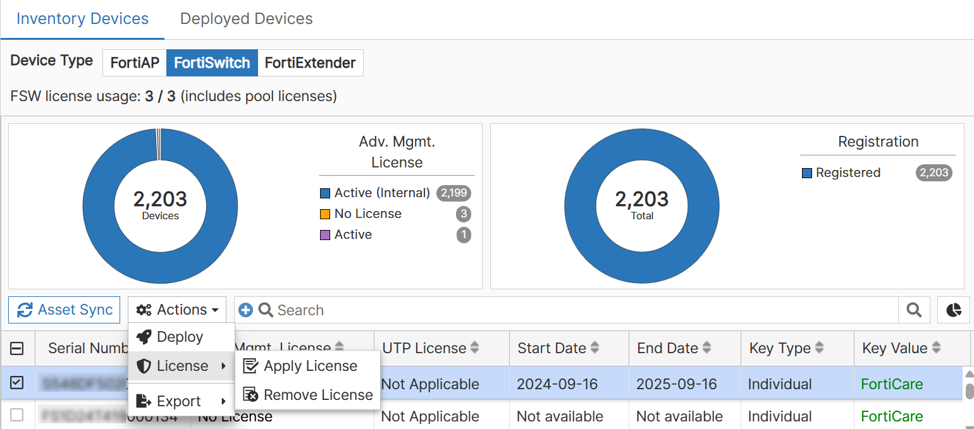Viewport: 974px width, 429px height.
Task: Open the Actions dropdown menu
Action: point(177,309)
